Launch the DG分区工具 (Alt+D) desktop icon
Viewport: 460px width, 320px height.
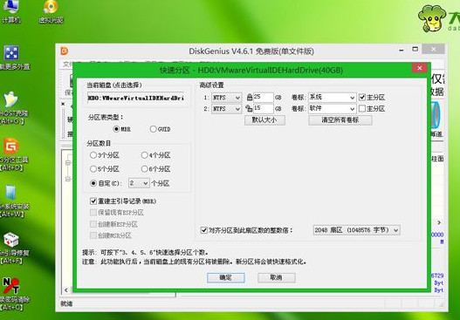12,154
